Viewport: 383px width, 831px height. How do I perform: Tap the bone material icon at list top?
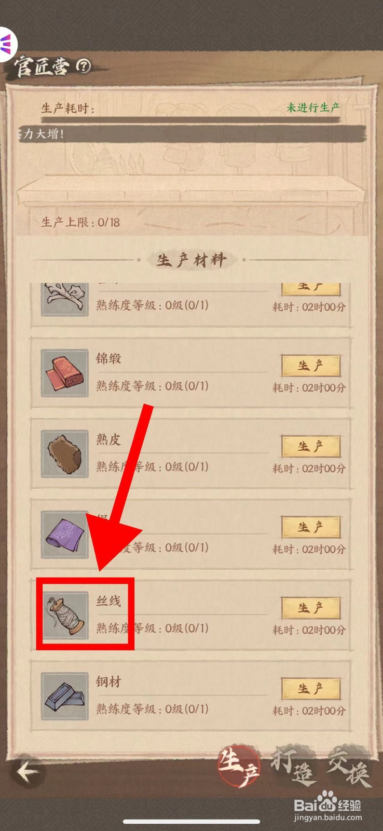(x=65, y=299)
